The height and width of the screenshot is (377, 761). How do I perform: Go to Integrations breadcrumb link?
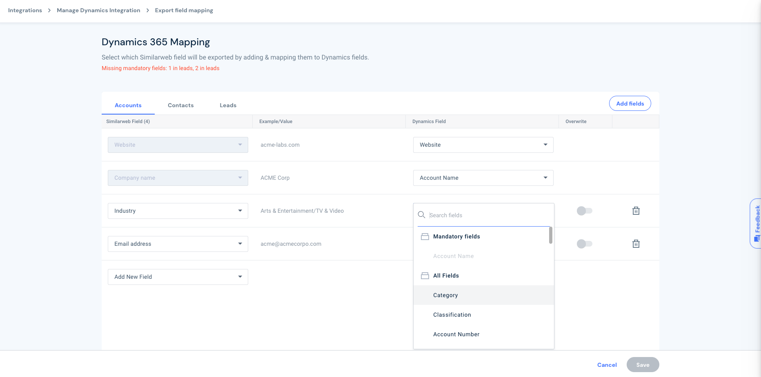[x=25, y=10]
